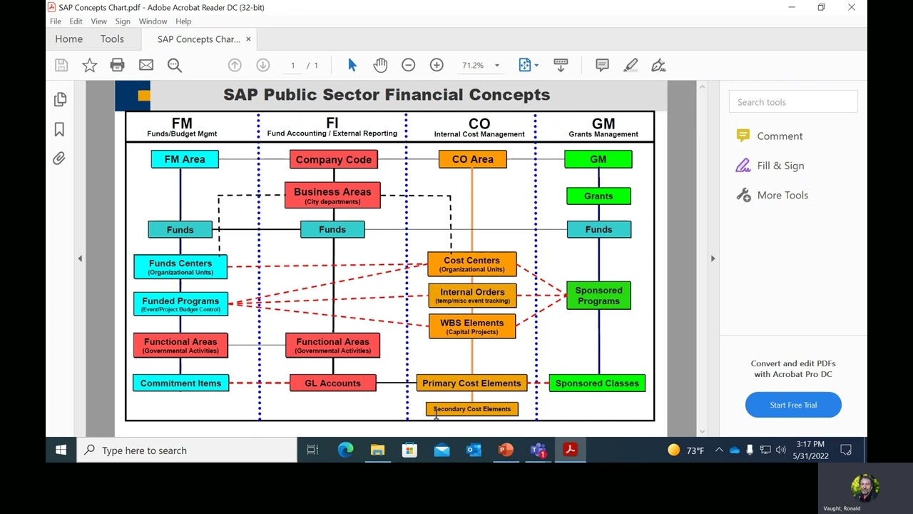Open the taskbar clock showing 3:17 PM
This screenshot has height=514, width=913.
point(810,450)
